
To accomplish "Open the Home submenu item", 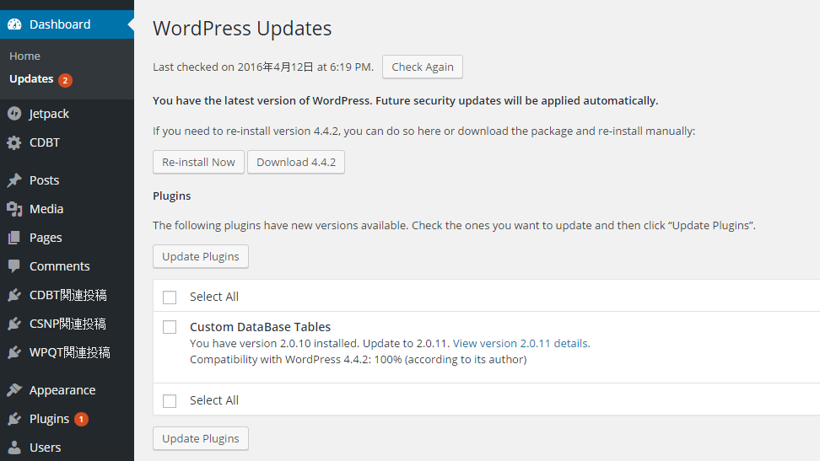I will point(25,56).
